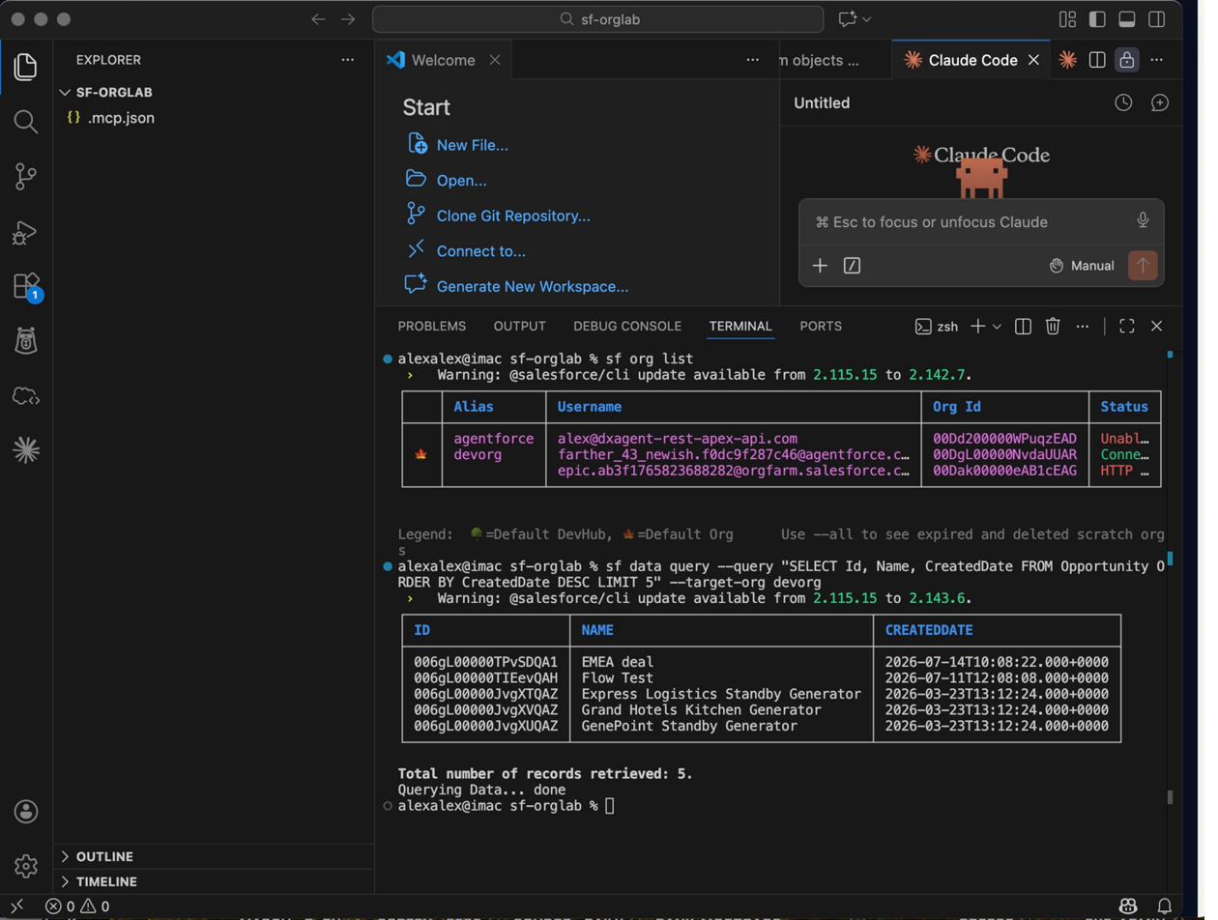Add attachment with the plus icon

820,266
